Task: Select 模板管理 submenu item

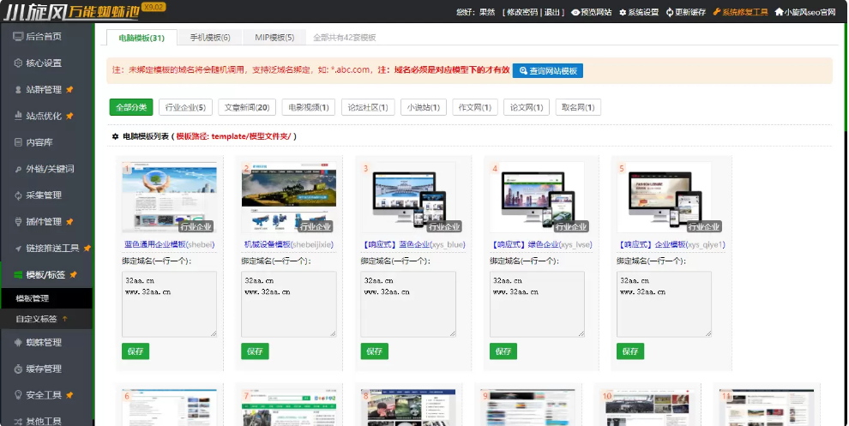Action: tap(33, 298)
